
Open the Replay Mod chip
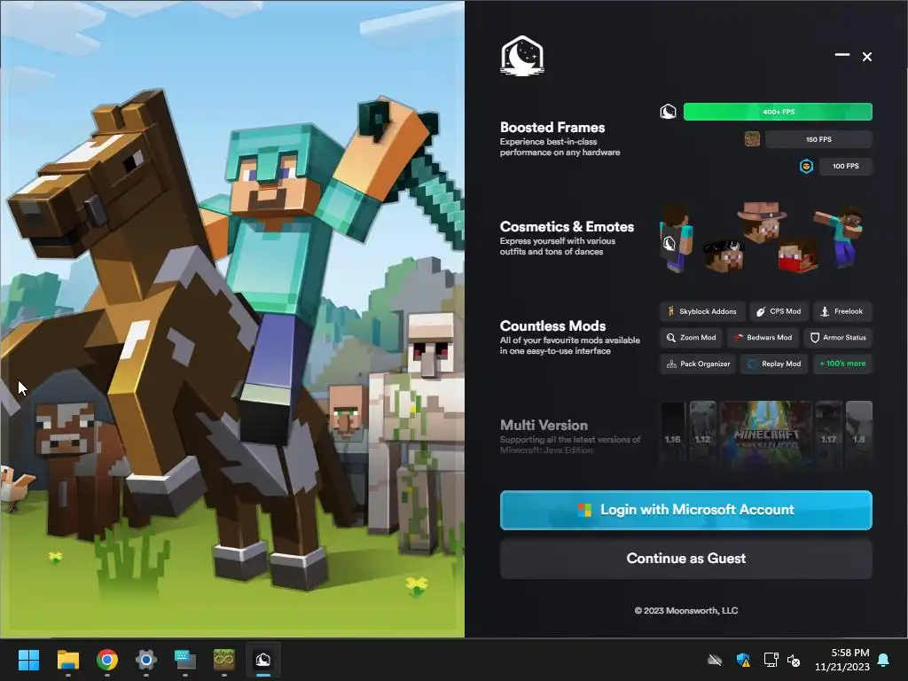(x=773, y=364)
